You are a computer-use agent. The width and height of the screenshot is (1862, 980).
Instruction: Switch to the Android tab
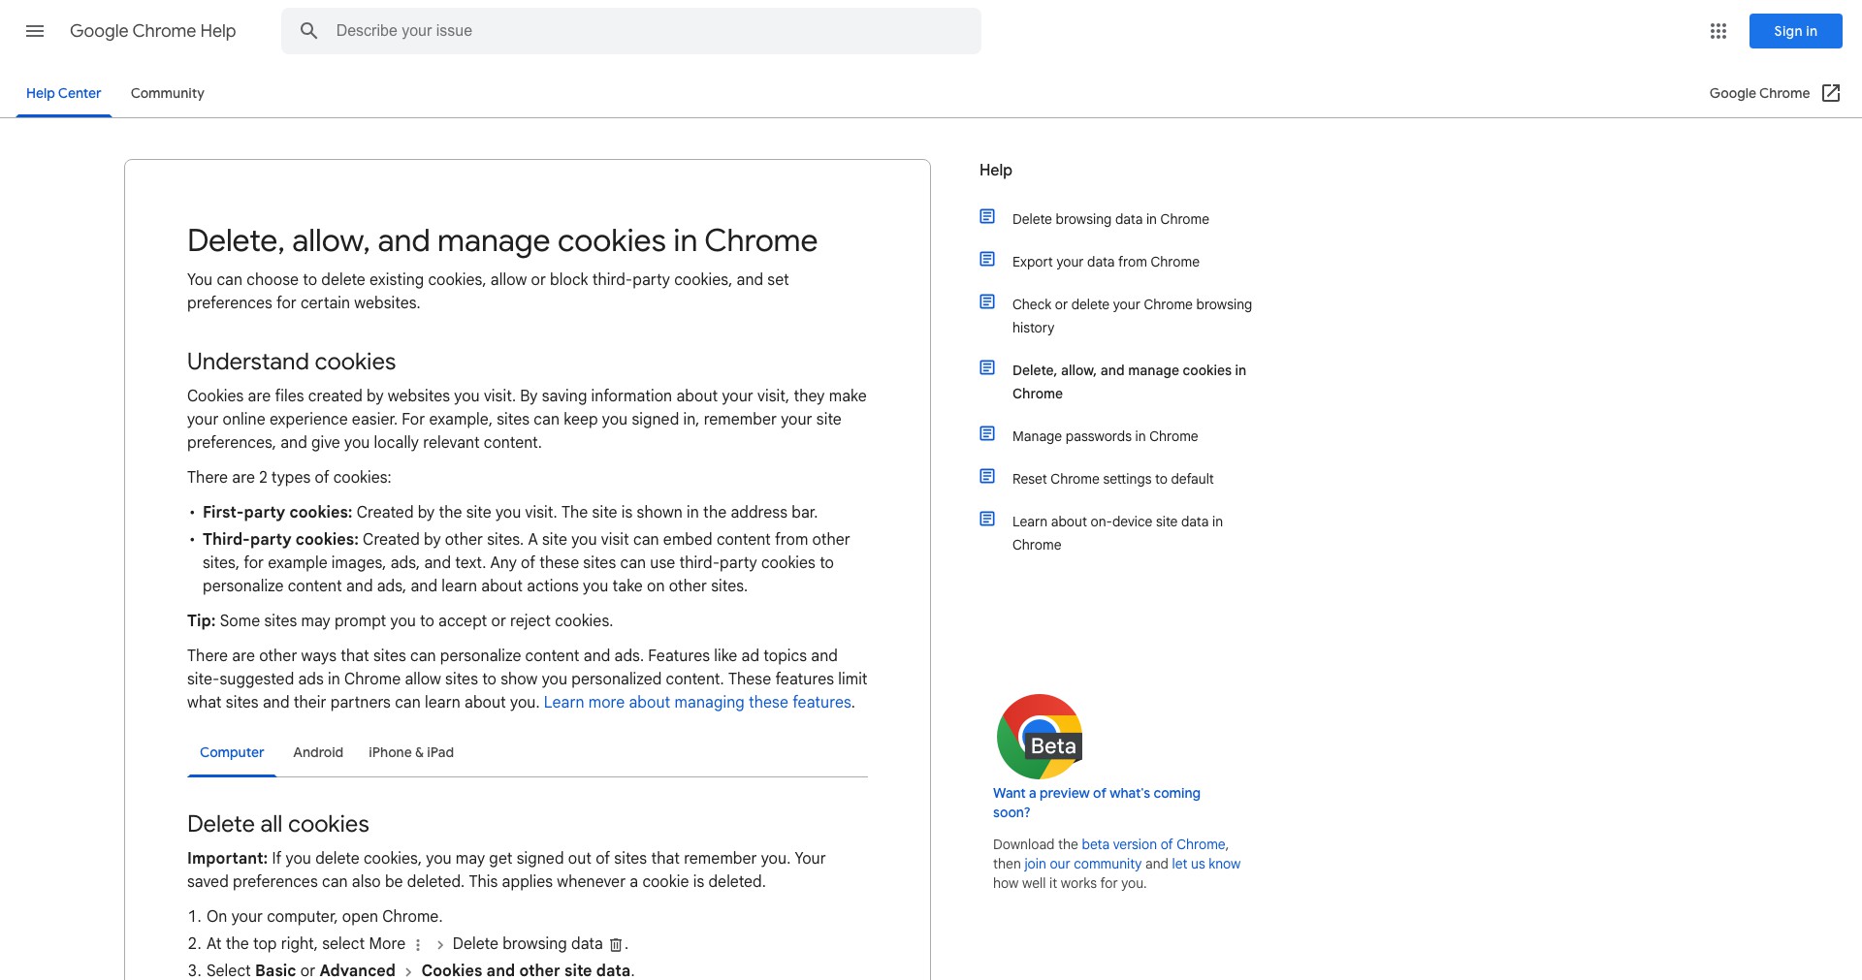[x=318, y=752]
